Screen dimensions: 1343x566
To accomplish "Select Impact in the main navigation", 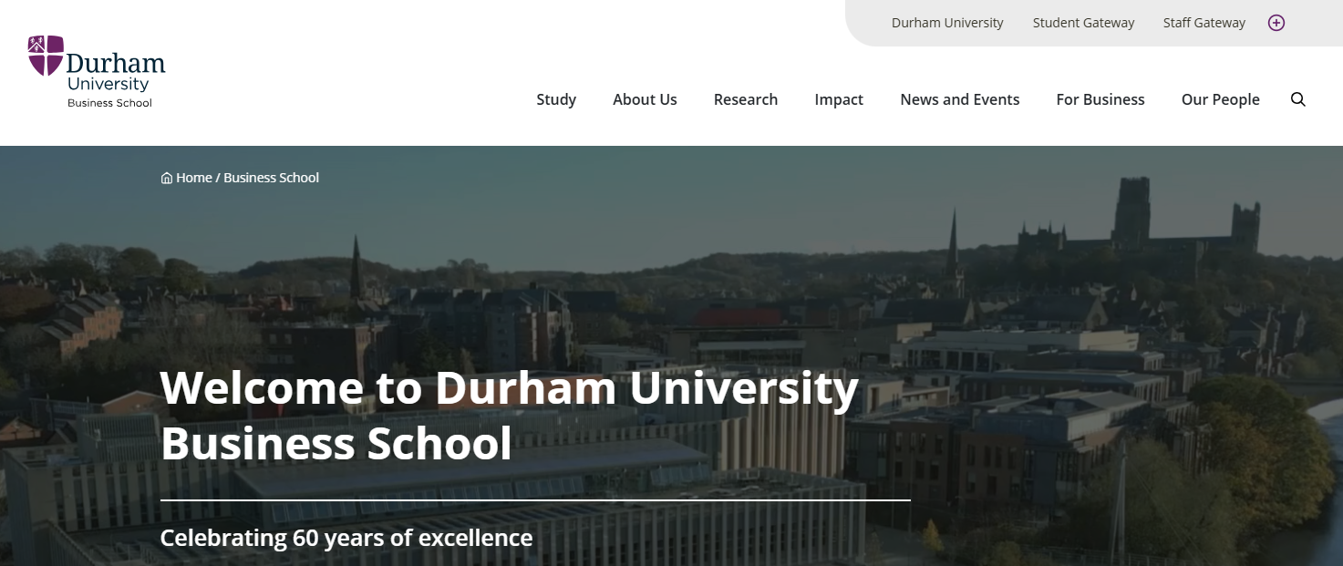I will pos(839,99).
